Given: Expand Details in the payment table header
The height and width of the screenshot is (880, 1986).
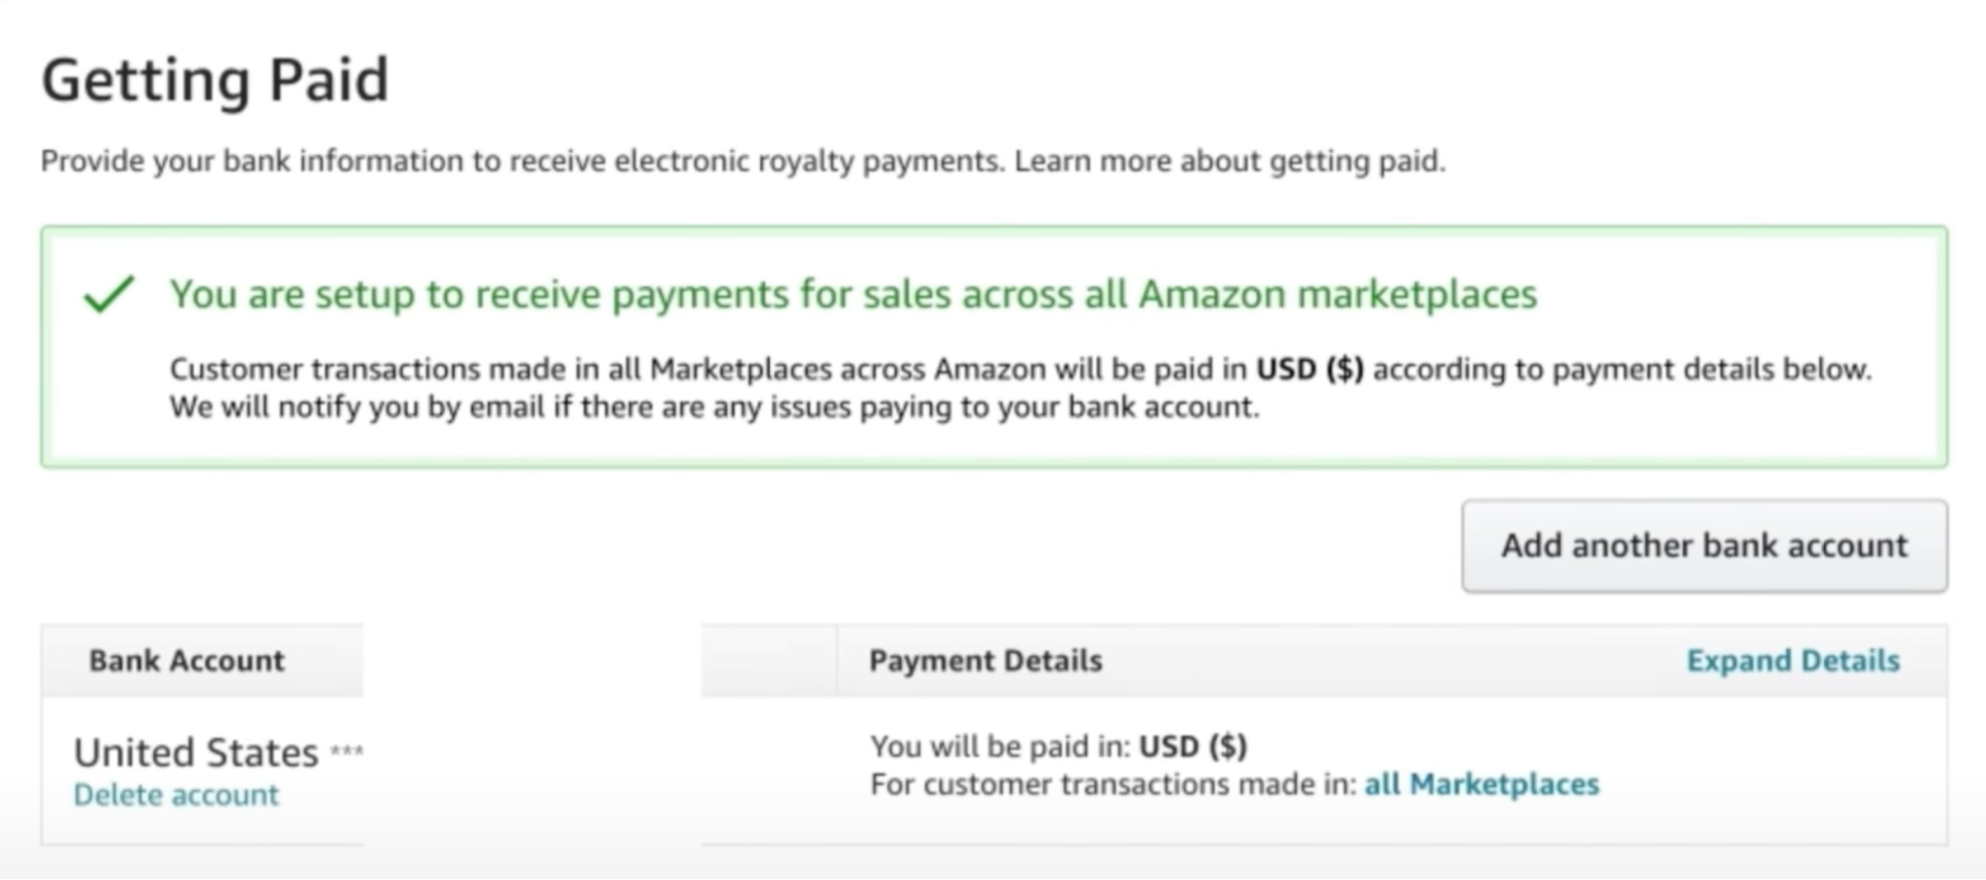Looking at the screenshot, I should point(1792,660).
